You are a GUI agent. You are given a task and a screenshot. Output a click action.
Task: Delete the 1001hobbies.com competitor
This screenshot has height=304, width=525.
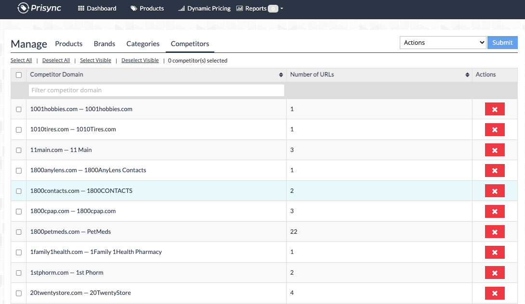coord(495,109)
